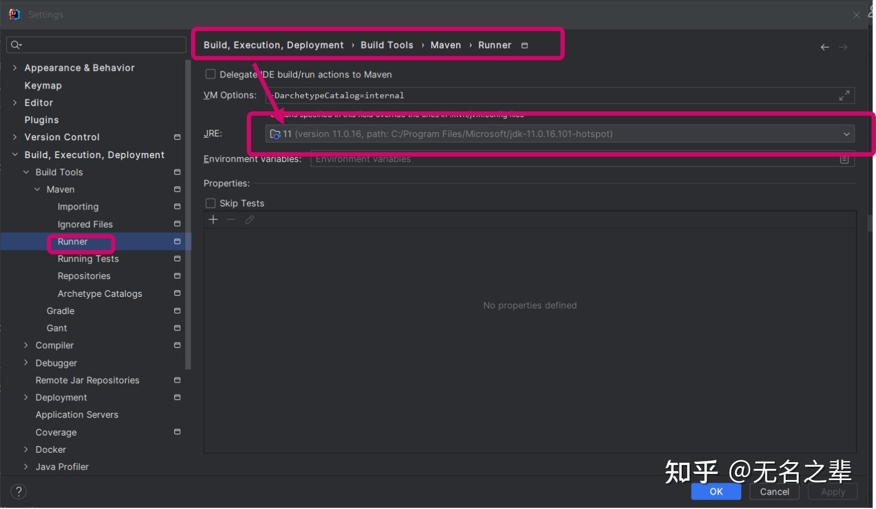
Task: Close the Settings dialog window
Action: pyautogui.click(x=856, y=15)
